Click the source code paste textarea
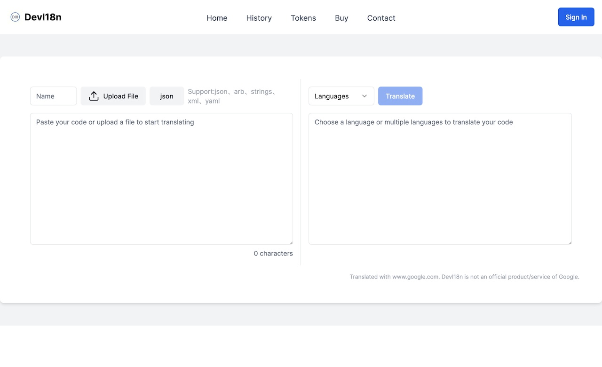 point(161,179)
